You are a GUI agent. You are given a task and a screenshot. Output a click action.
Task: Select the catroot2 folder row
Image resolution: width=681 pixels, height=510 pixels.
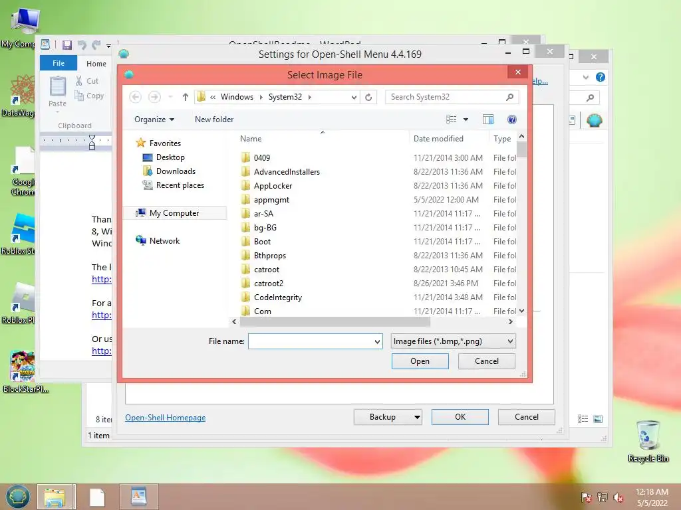tap(378, 283)
